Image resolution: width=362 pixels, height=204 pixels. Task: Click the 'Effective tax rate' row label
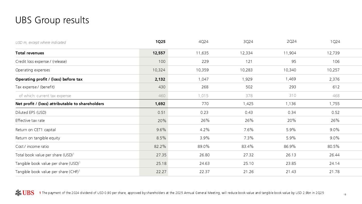[x=30, y=121]
